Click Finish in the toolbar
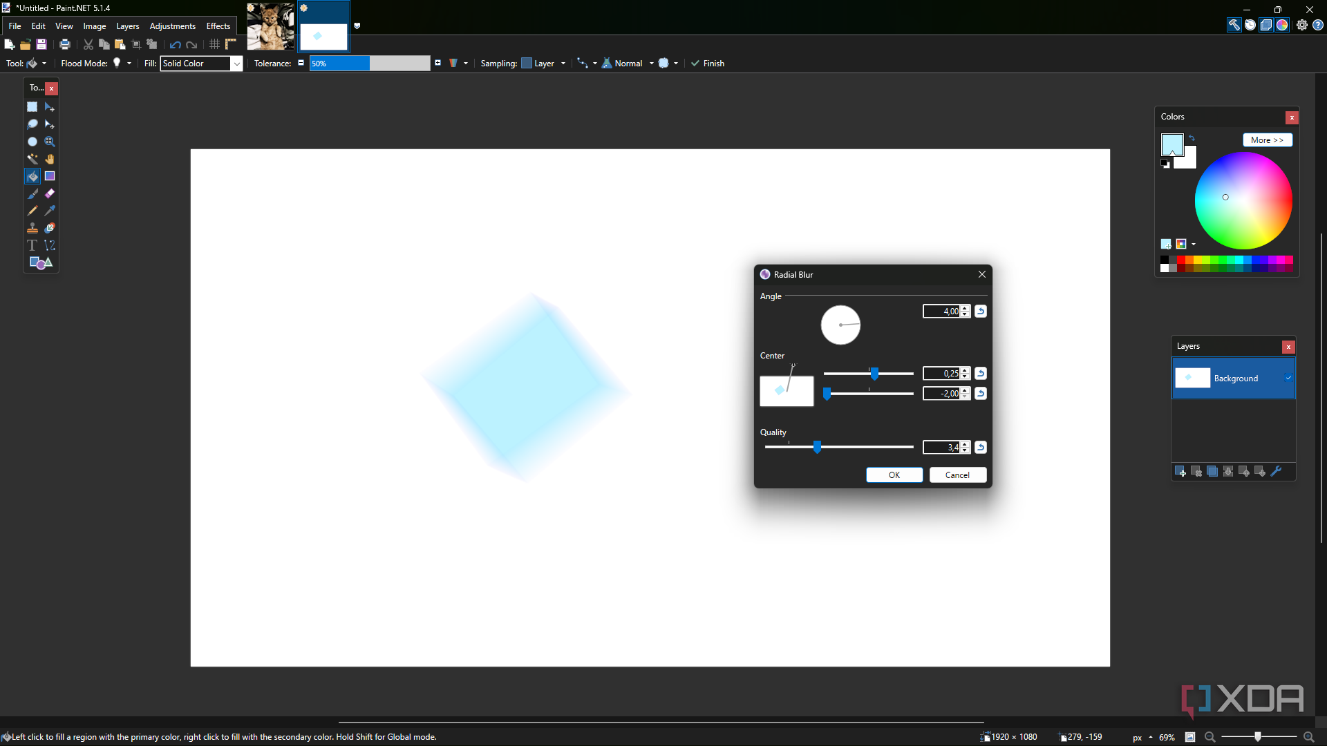Viewport: 1327px width, 746px height. click(708, 64)
